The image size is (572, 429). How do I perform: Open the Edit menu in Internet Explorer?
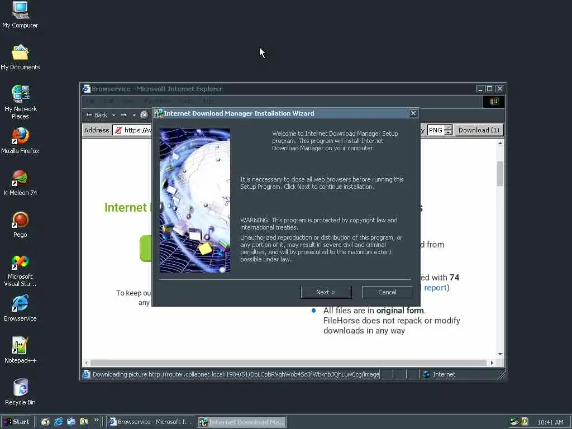coord(109,101)
